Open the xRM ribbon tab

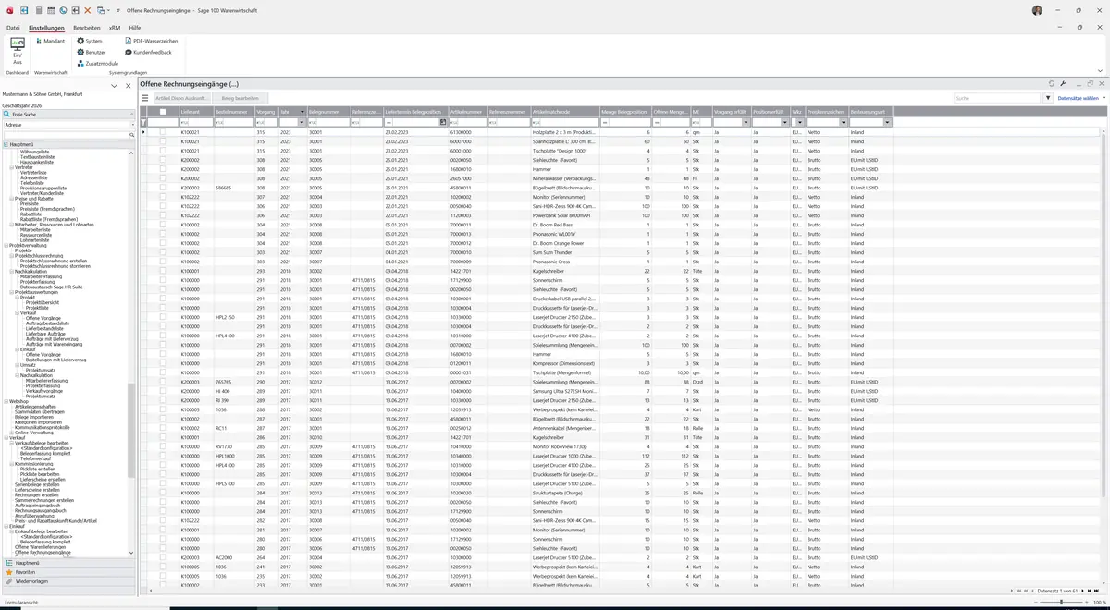pyautogui.click(x=115, y=28)
